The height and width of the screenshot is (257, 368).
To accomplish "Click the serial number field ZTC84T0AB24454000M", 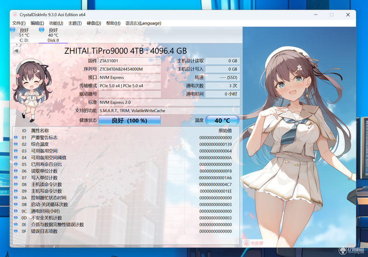I will click(130, 69).
